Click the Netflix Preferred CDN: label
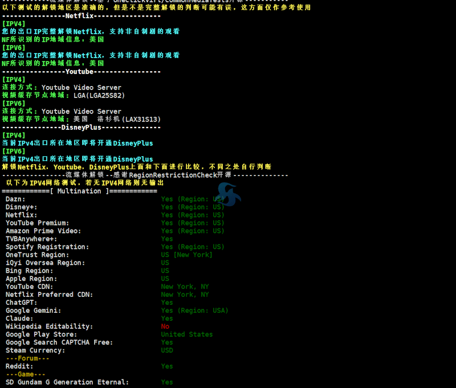Screen dimensions: 456x388 [x=50, y=295]
